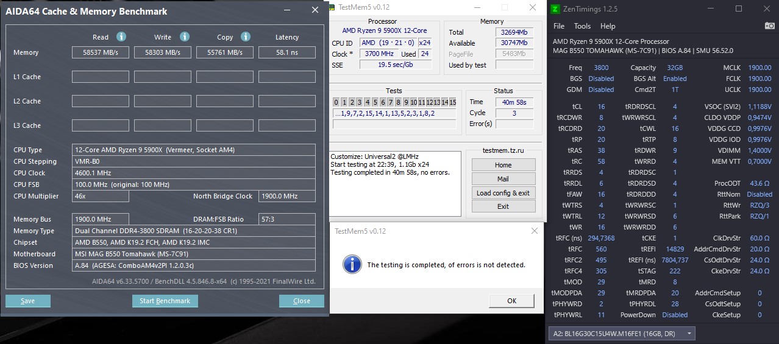Click the GDM Disabled value in ZenTimings
This screenshot has height=344, width=779.
point(601,90)
